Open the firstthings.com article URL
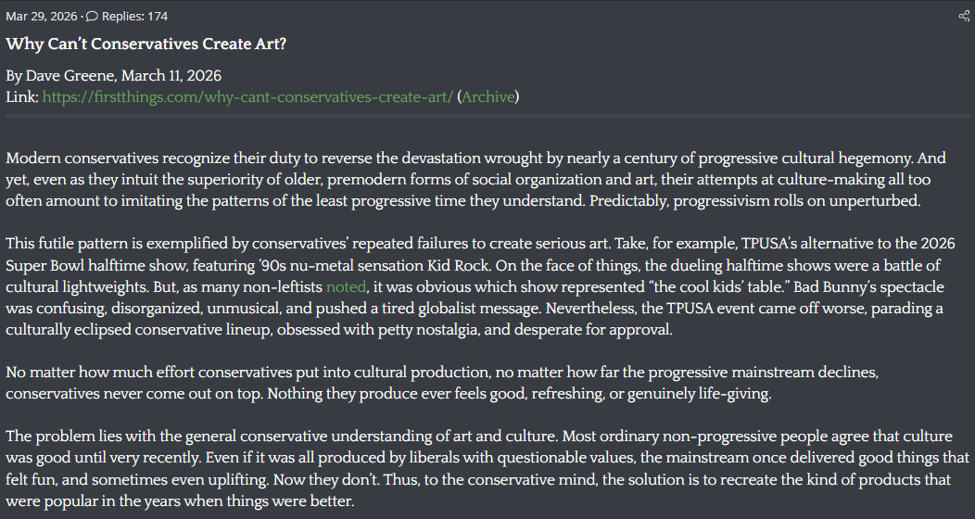 coord(247,96)
